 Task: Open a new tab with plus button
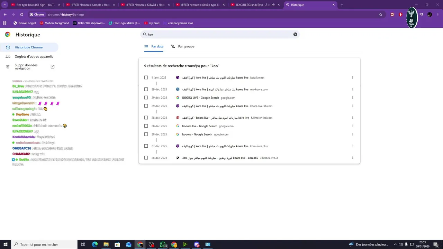[342, 5]
